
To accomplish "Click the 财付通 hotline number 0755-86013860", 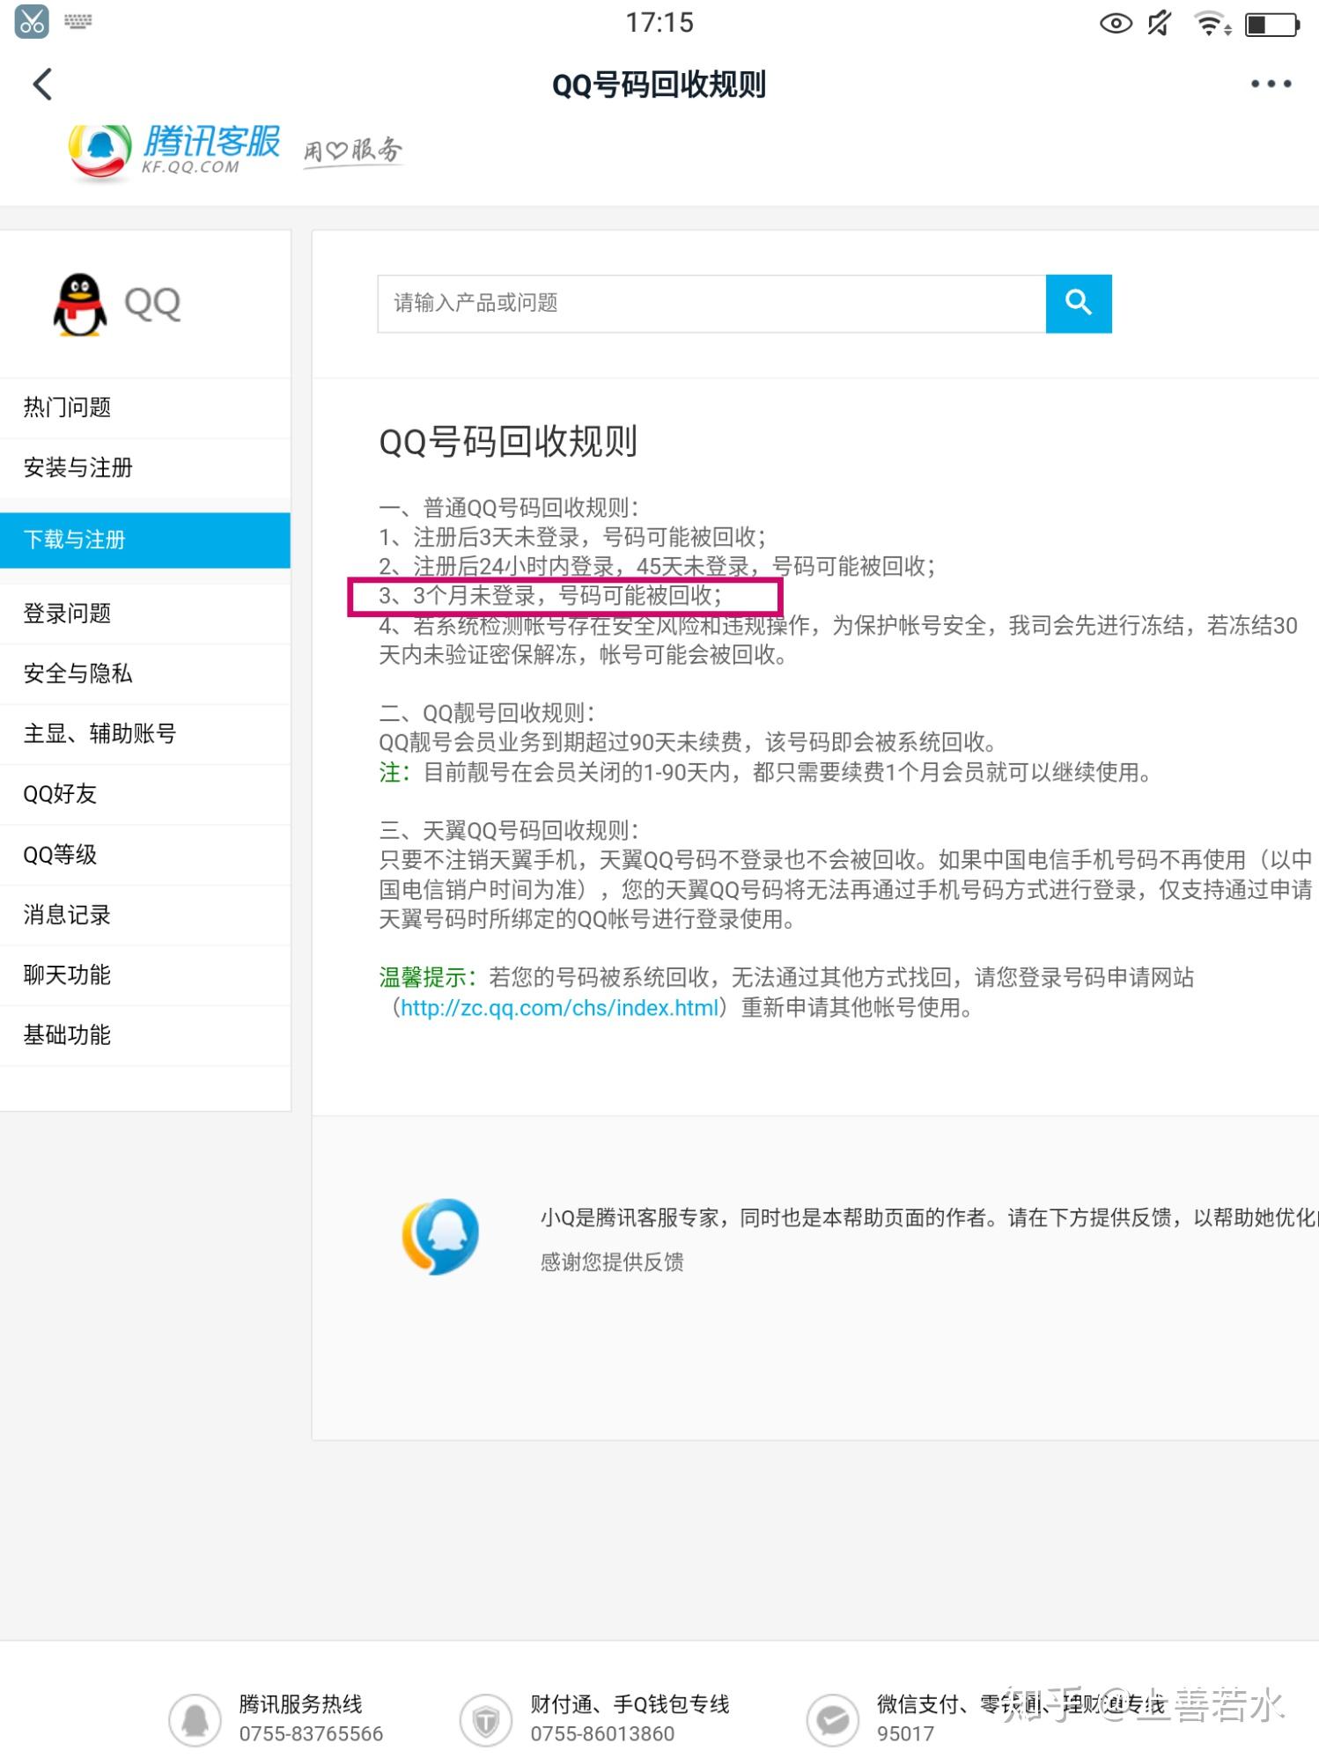I will [602, 1734].
